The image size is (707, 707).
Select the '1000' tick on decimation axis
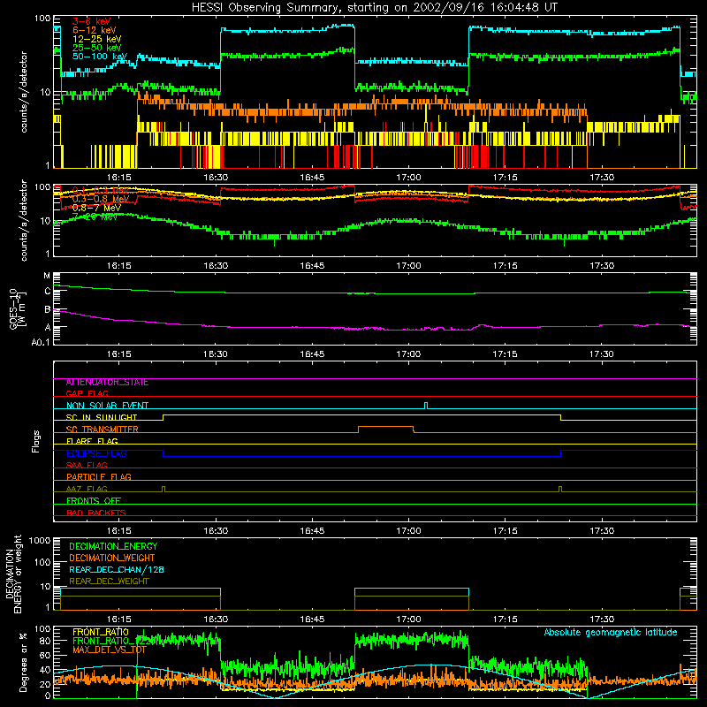[x=40, y=541]
